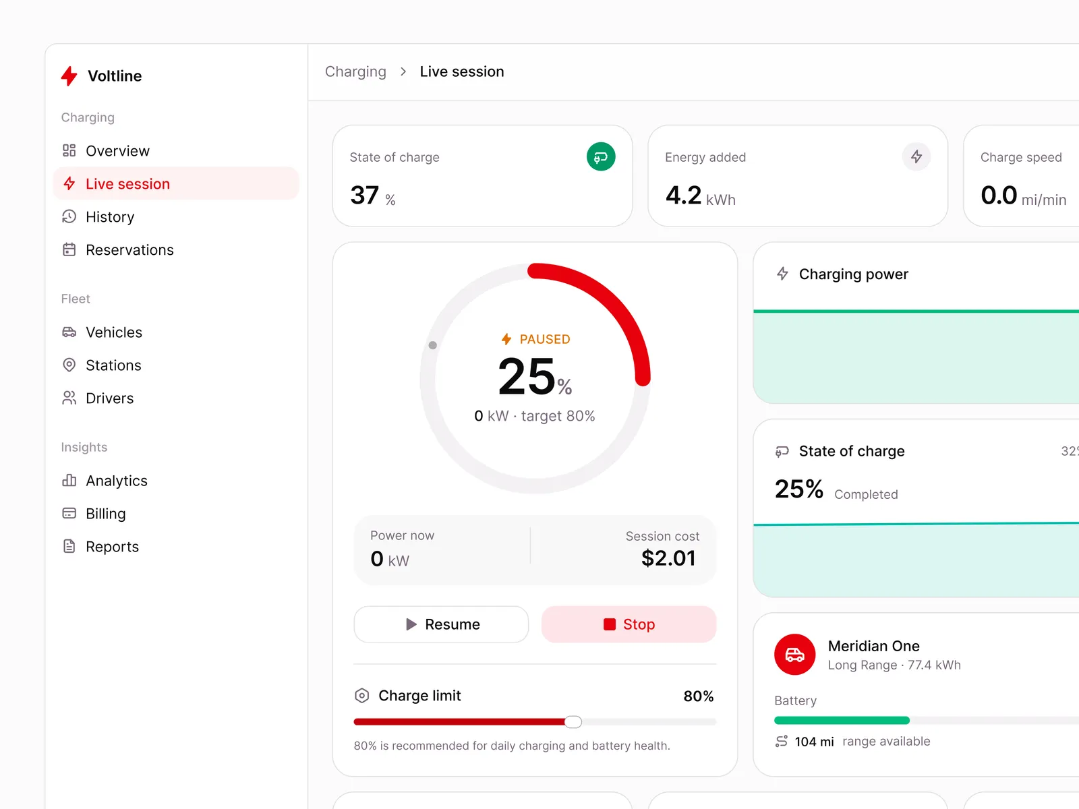
Task: Click the plug icon beside State of charge chart title
Action: click(x=782, y=451)
